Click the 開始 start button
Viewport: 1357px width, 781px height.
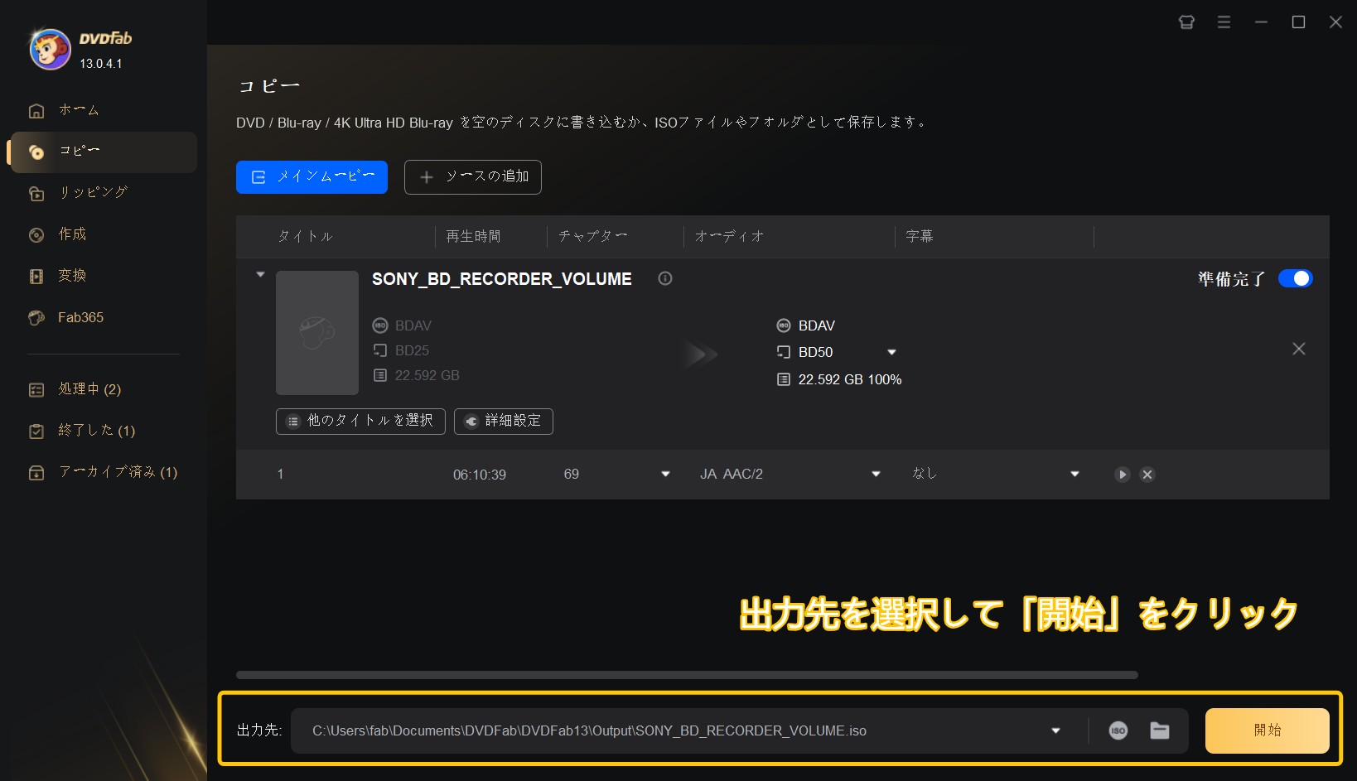pyautogui.click(x=1267, y=730)
